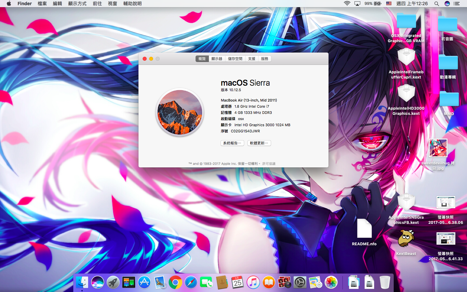467x292 pixels.
Task: Launch Siri from the Dock
Action: [98, 282]
